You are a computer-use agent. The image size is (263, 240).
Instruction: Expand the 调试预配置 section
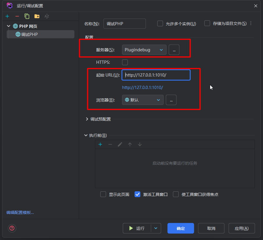click(87, 119)
